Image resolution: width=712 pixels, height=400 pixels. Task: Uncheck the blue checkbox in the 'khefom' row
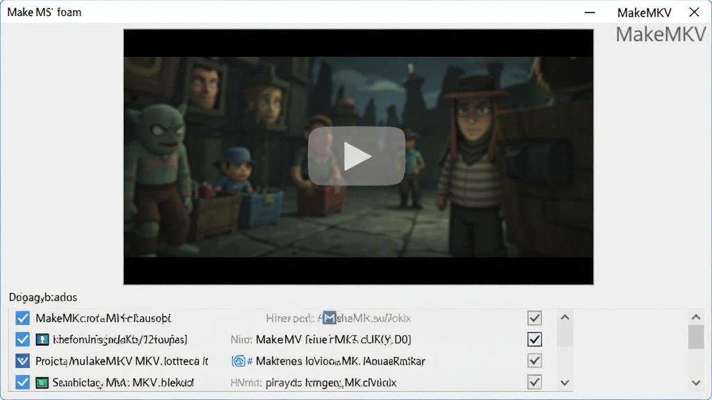(22, 339)
